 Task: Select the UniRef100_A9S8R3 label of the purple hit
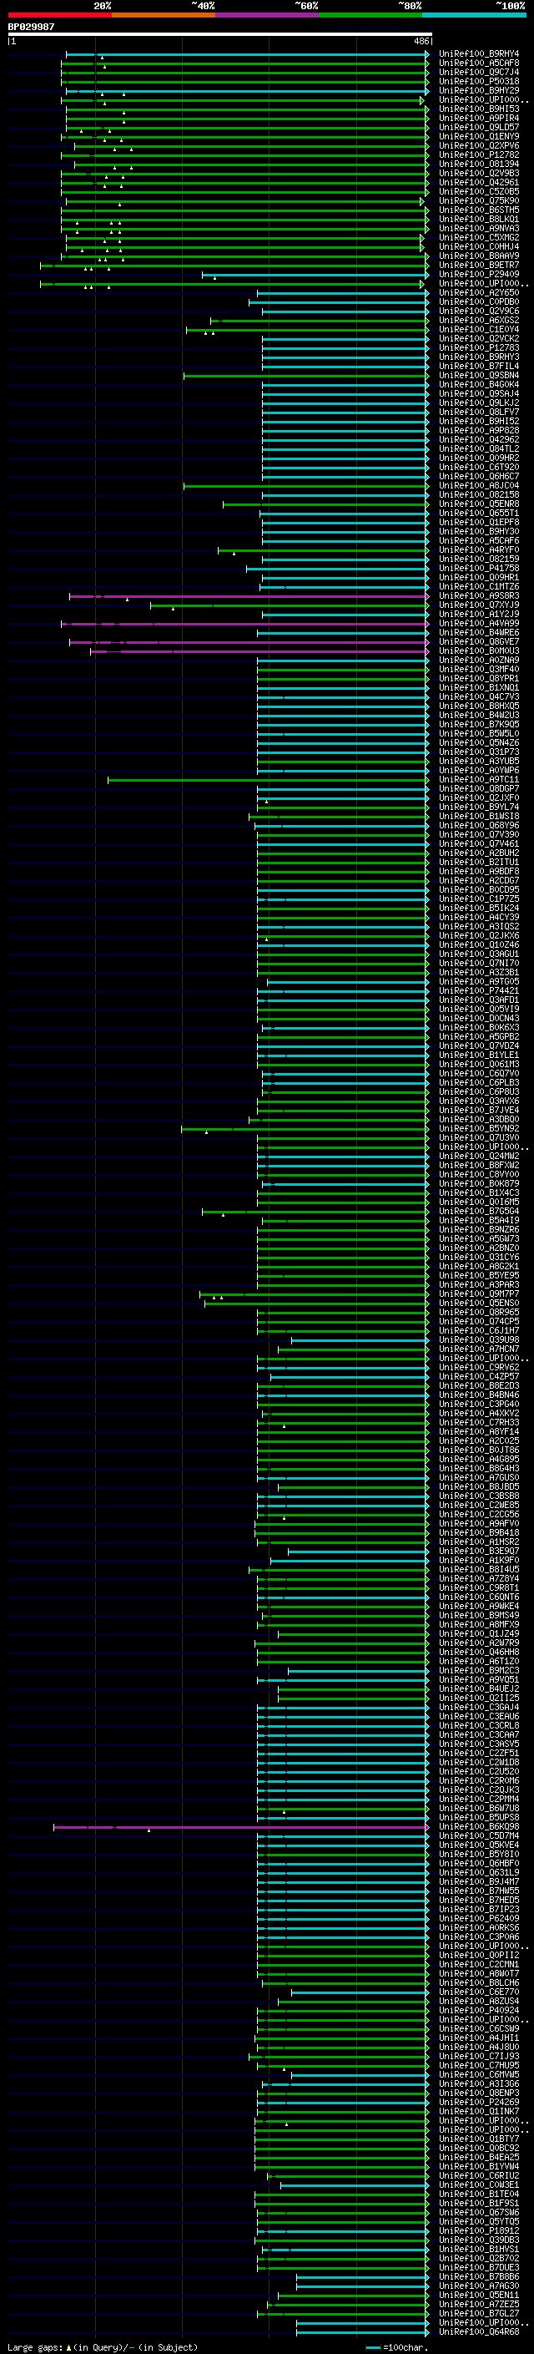tap(479, 596)
